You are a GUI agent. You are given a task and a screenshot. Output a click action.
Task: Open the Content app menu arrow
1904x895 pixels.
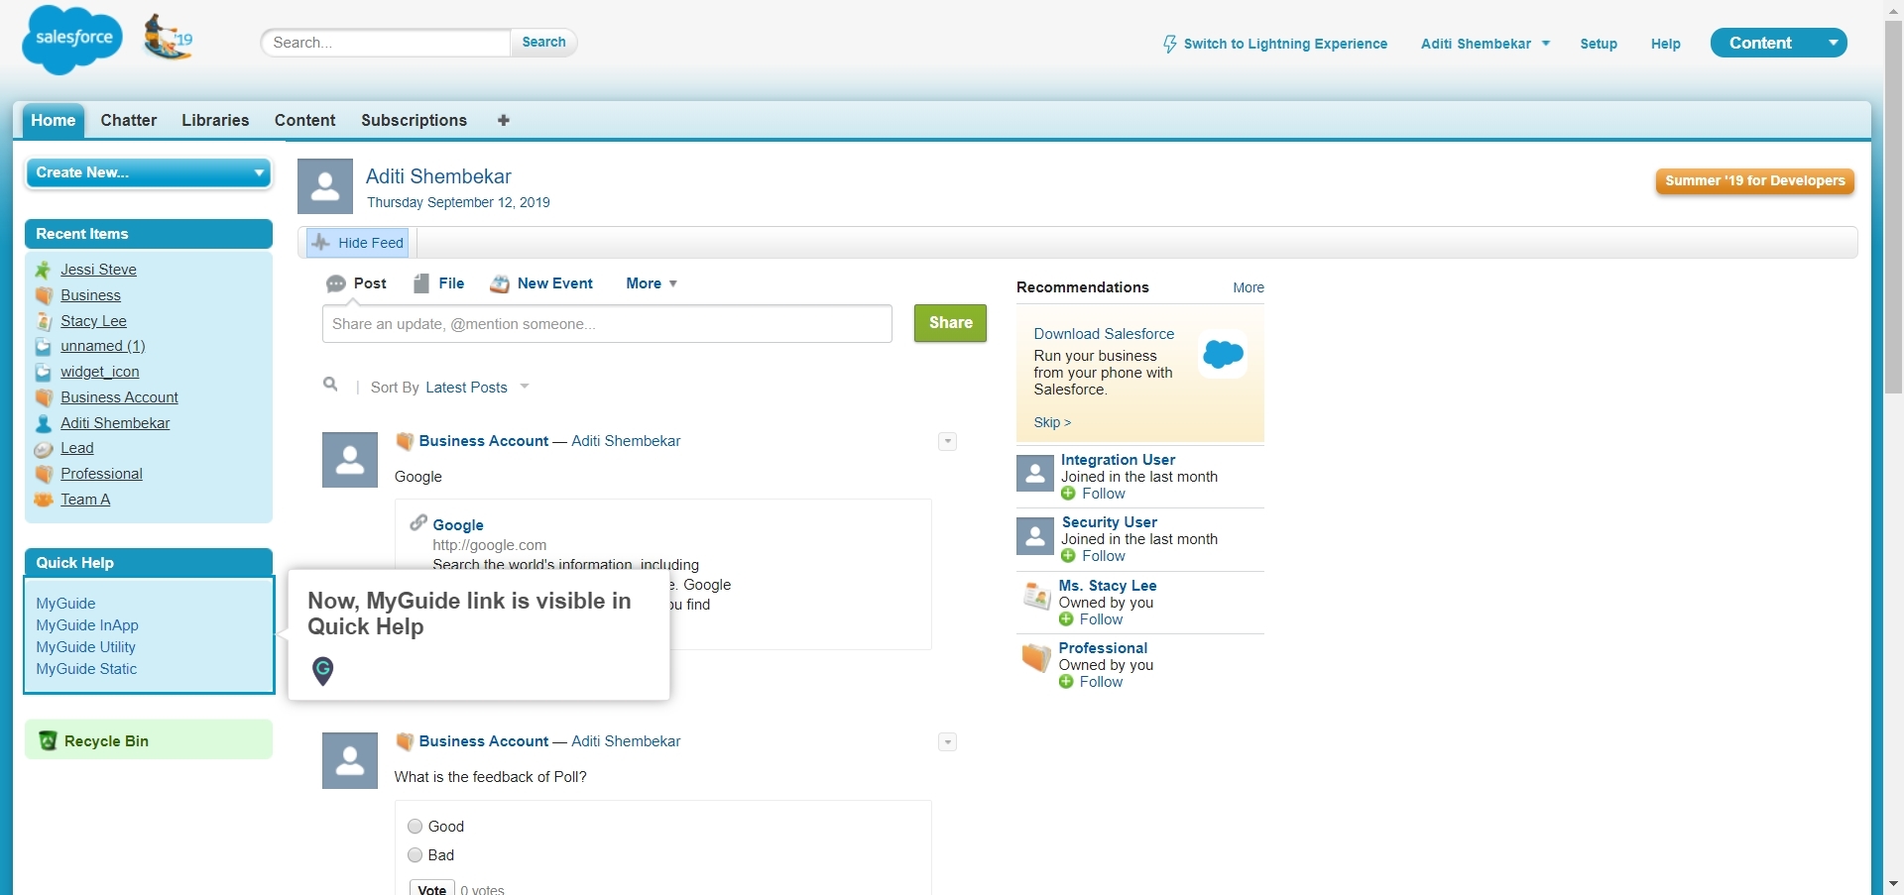pyautogui.click(x=1834, y=43)
